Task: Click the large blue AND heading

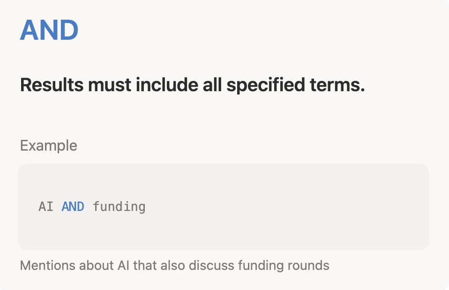Action: [x=49, y=30]
